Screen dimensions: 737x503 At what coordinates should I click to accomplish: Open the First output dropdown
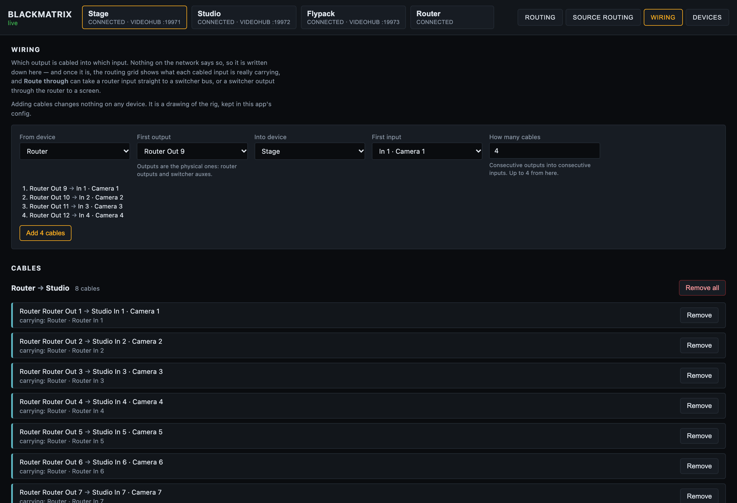click(192, 151)
